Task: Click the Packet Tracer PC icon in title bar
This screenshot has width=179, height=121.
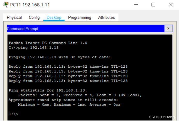Action: pyautogui.click(x=6, y=5)
